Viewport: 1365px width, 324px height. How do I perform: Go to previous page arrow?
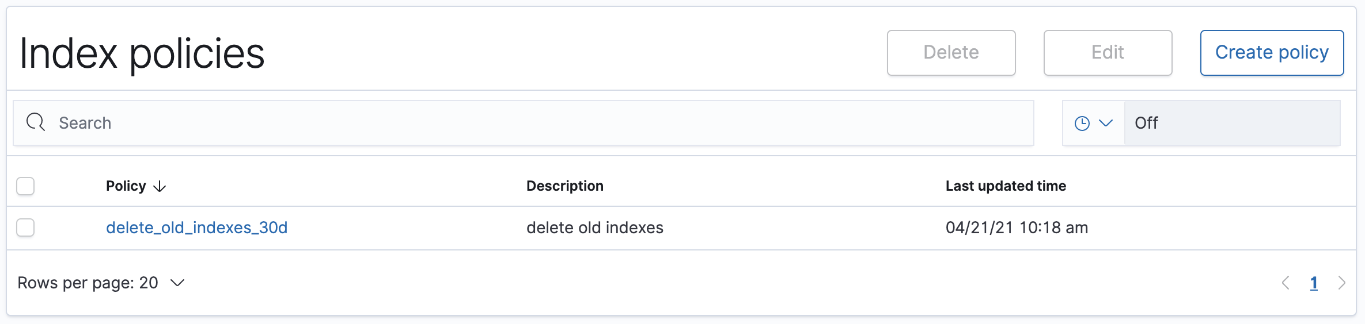(x=1286, y=283)
